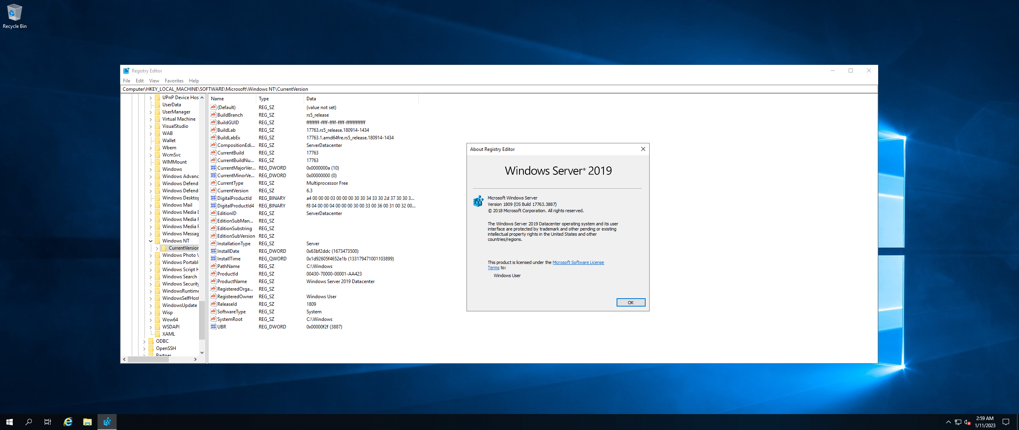Select the EditionID value name
Viewport: 1019px width, 430px height.
click(227, 213)
